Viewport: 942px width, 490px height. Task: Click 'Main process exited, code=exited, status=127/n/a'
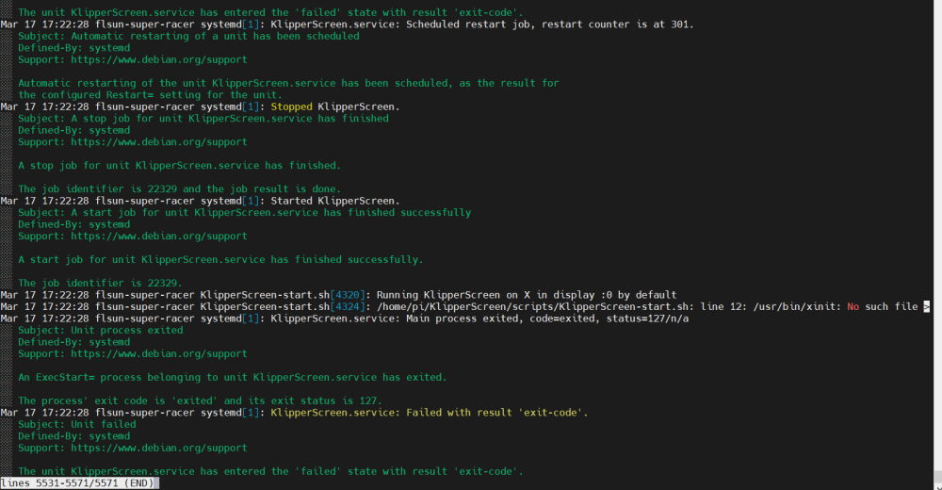click(x=547, y=318)
